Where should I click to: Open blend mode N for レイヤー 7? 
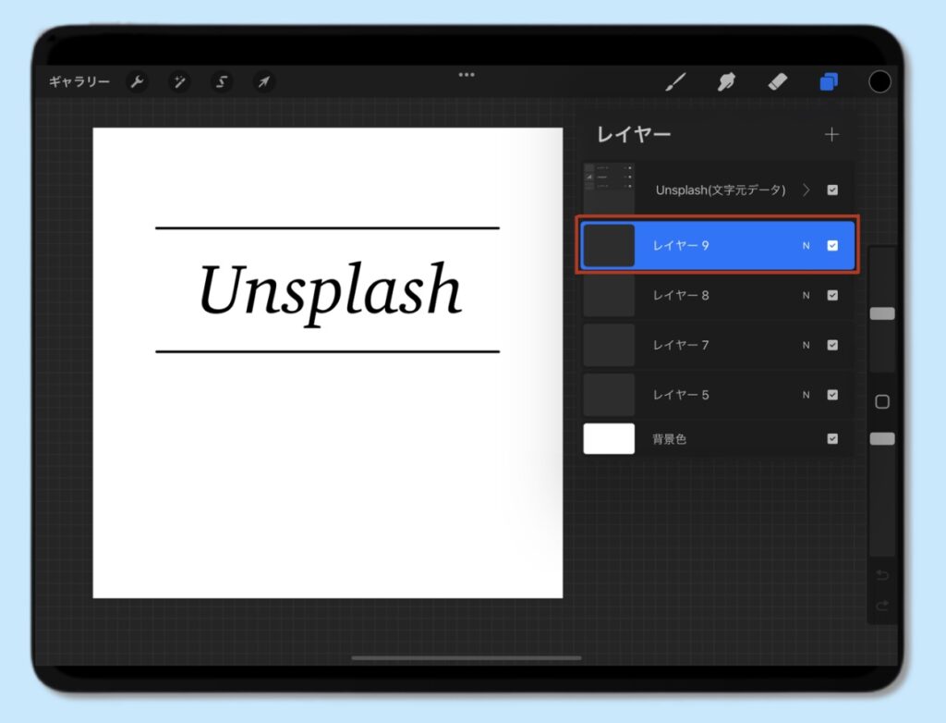[x=806, y=346]
